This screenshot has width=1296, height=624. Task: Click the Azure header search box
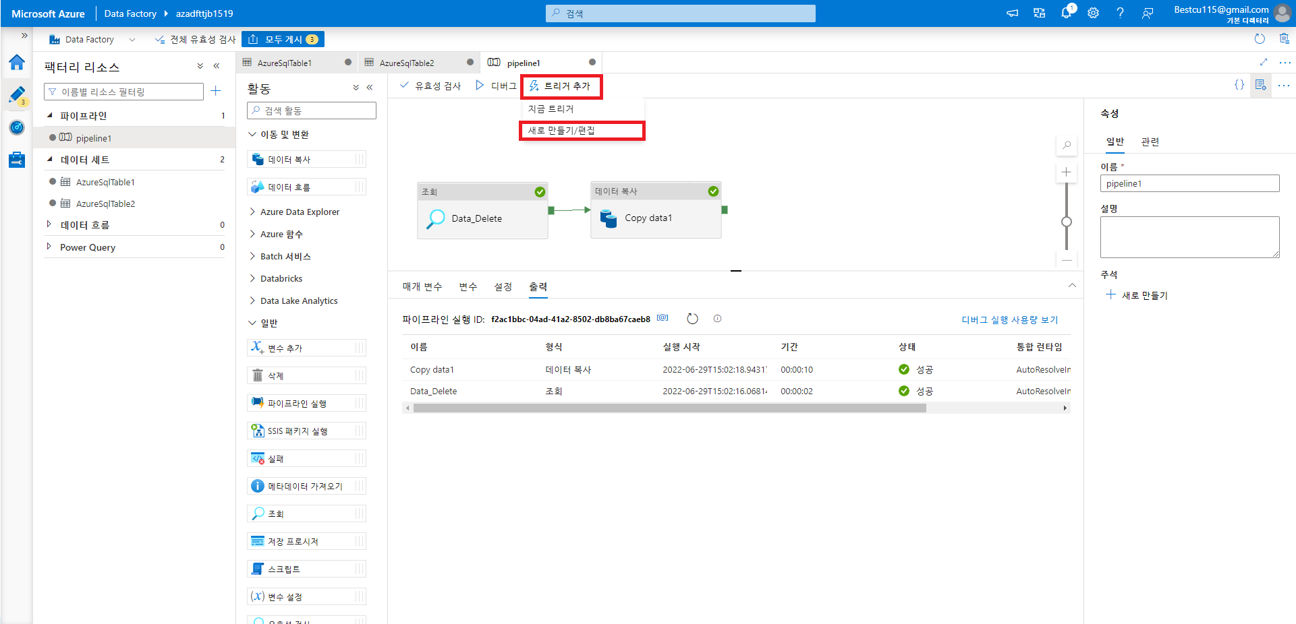point(680,13)
